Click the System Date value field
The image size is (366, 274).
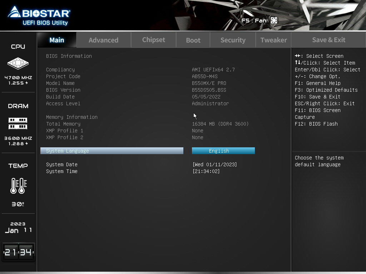point(215,164)
